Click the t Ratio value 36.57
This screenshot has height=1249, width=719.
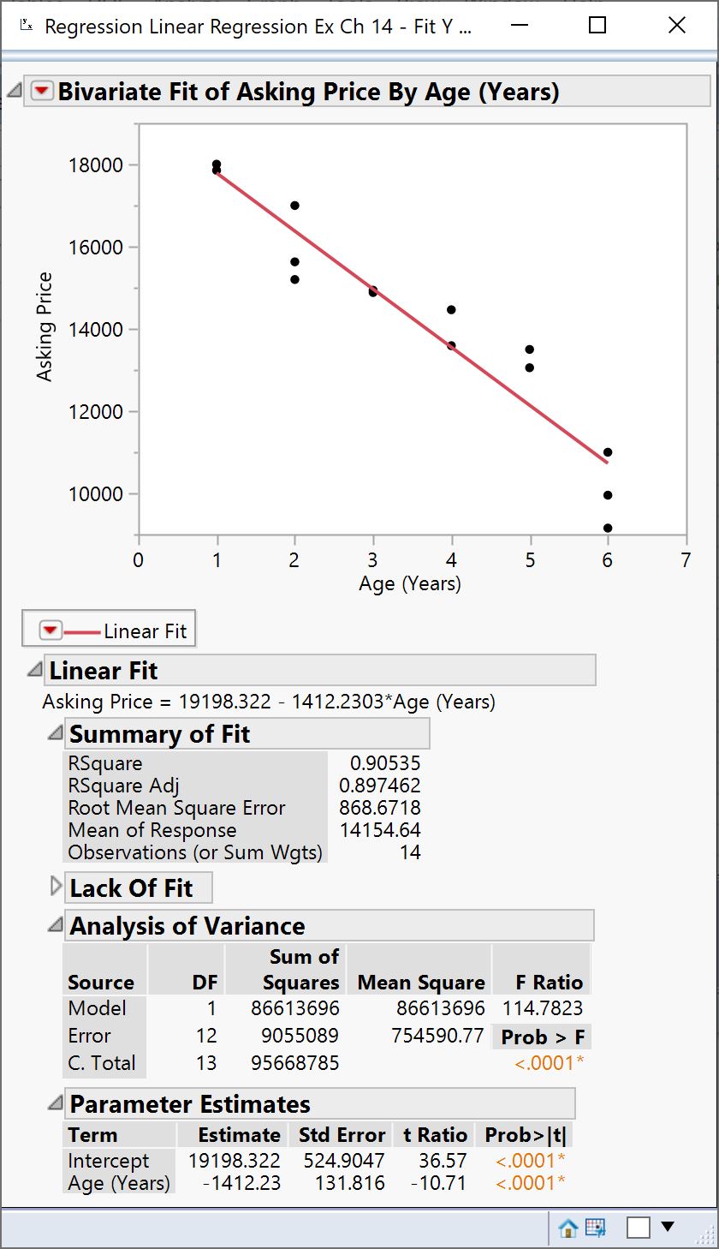point(443,1161)
